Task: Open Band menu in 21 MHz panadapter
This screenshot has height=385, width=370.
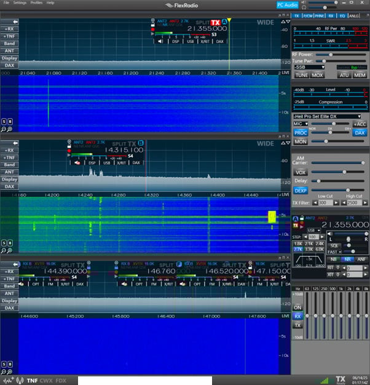Action: click(9, 44)
